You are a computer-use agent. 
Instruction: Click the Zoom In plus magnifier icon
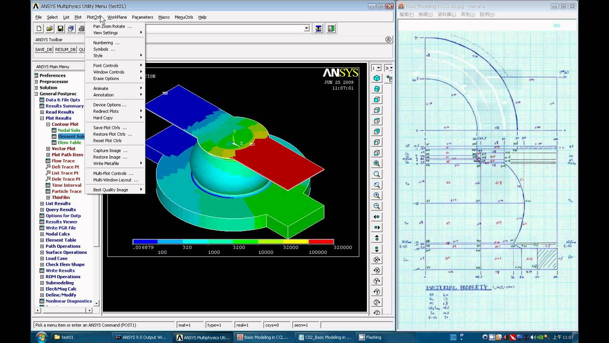click(x=377, y=195)
